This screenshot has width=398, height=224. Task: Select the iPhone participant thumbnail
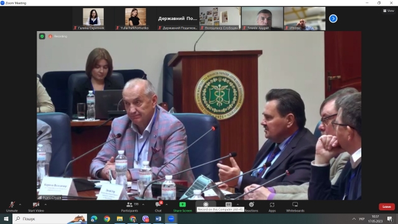[x=305, y=19]
